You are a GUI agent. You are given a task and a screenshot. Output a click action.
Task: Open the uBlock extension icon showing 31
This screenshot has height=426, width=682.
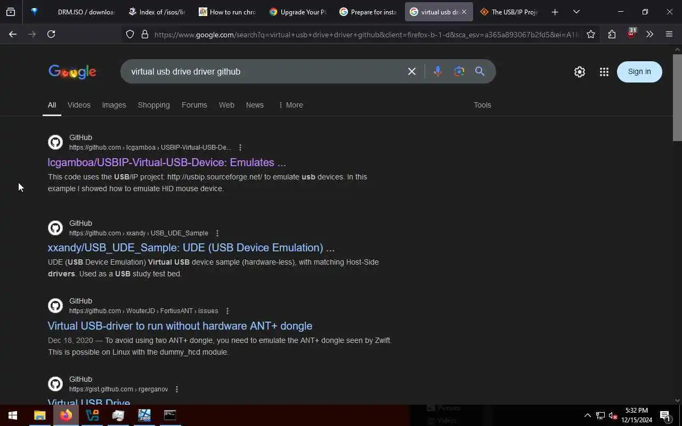click(x=631, y=34)
